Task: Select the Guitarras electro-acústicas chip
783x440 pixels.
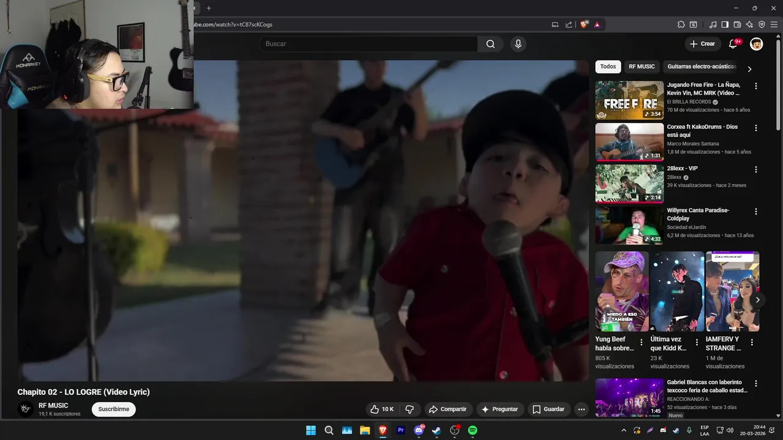Action: [702, 67]
